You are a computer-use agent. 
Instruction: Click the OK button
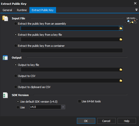[x=86, y=121]
